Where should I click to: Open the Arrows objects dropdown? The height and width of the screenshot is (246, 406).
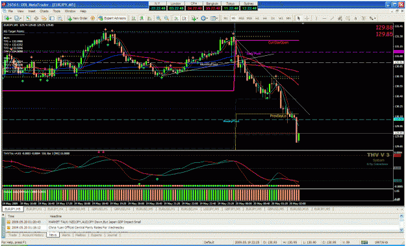tap(372, 18)
